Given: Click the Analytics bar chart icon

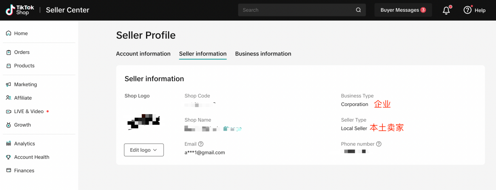Looking at the screenshot, I should pyautogui.click(x=9, y=143).
